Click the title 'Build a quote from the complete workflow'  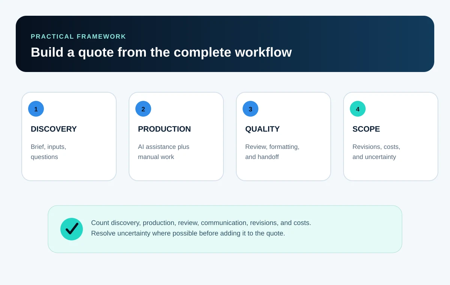click(161, 52)
